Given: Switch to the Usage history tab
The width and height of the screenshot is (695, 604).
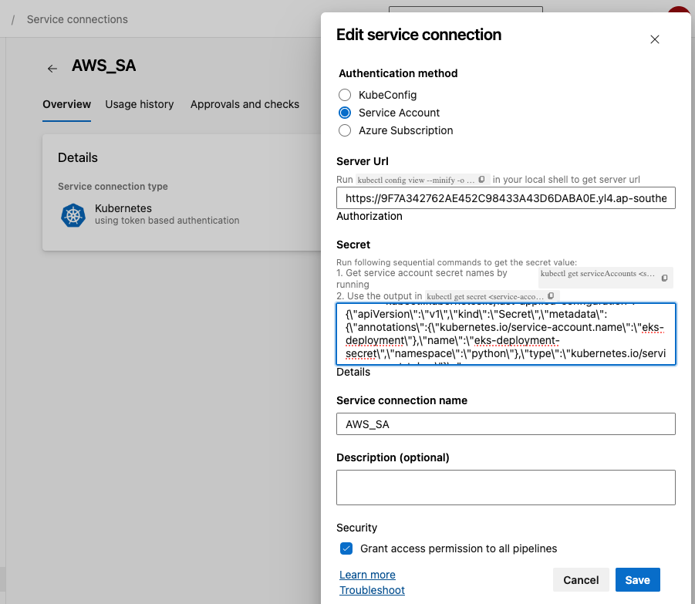Looking at the screenshot, I should (139, 104).
